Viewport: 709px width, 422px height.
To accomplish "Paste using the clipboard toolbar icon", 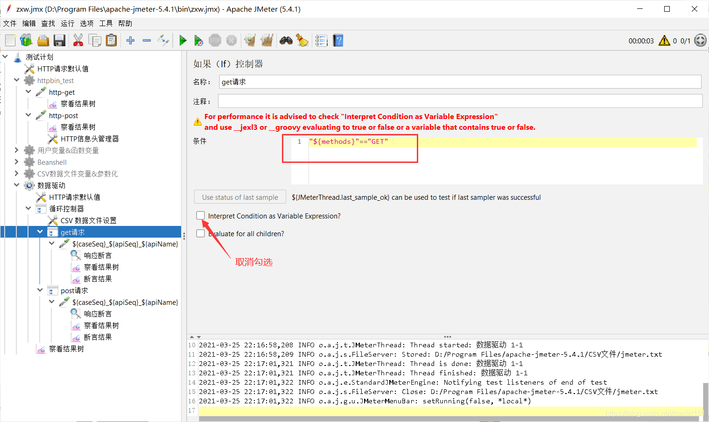I will click(111, 41).
